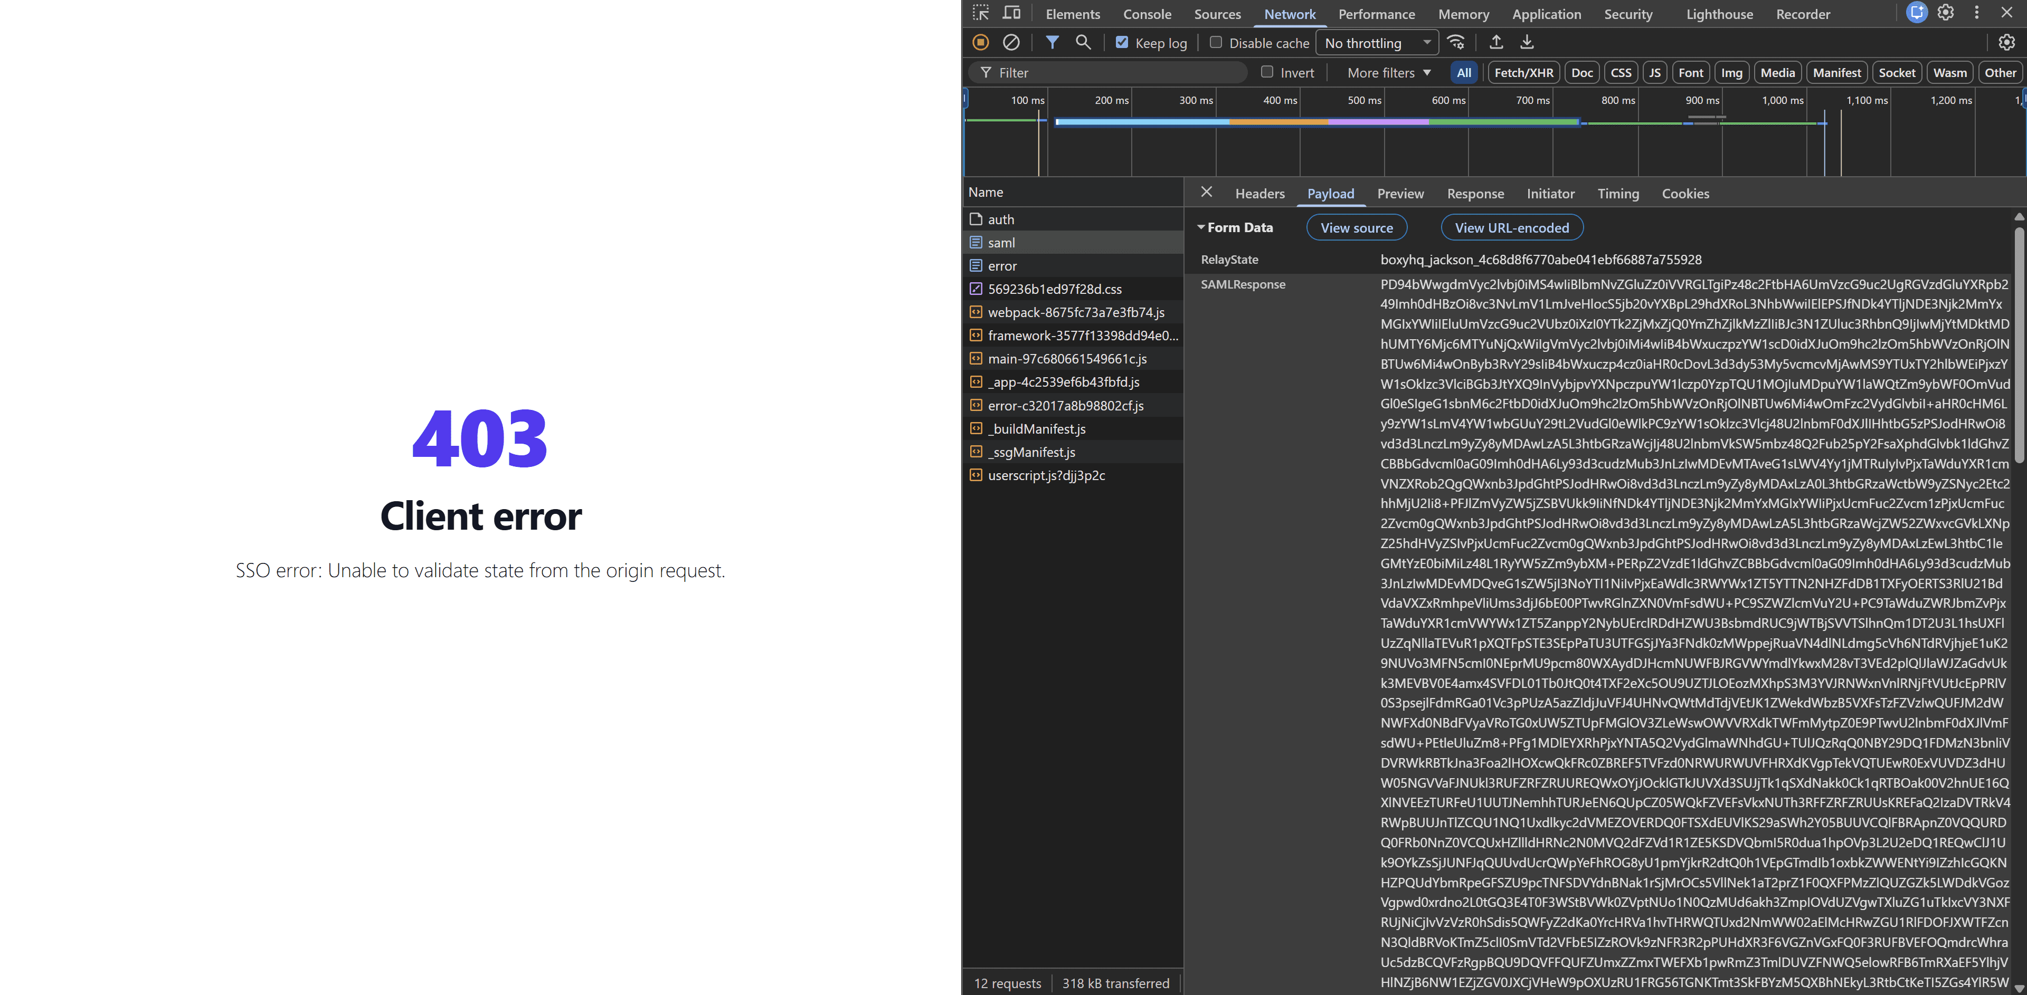Select the 569236b1ed97f28d.css stylesheet icon

pos(975,289)
